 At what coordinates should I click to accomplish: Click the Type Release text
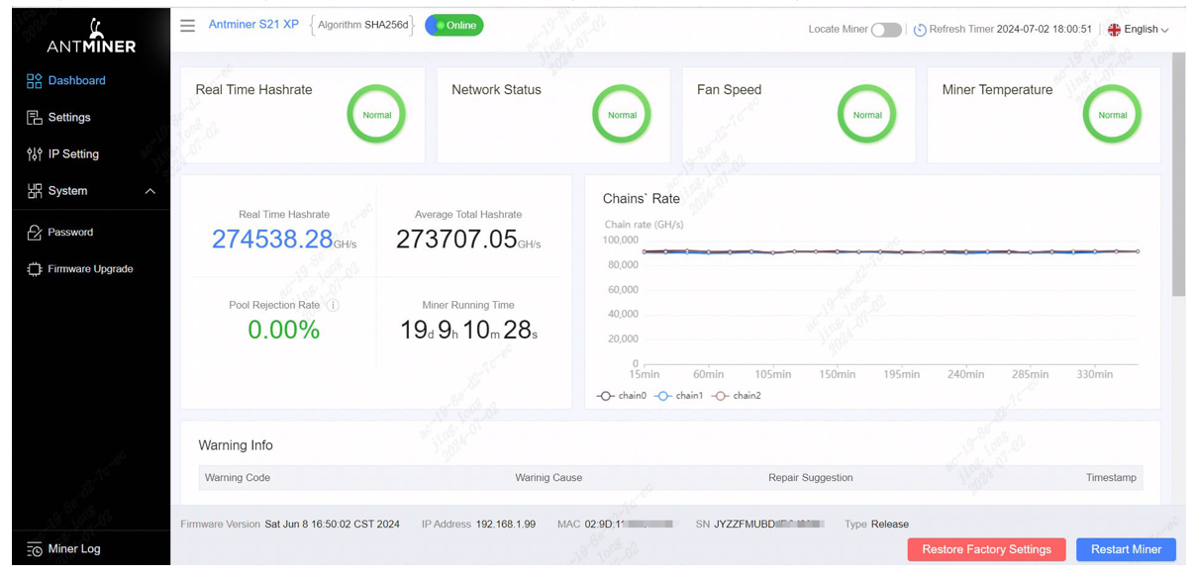pyautogui.click(x=877, y=525)
